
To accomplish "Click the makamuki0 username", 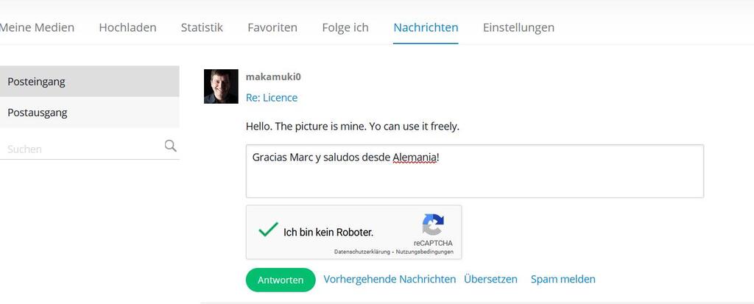I will pos(273,77).
